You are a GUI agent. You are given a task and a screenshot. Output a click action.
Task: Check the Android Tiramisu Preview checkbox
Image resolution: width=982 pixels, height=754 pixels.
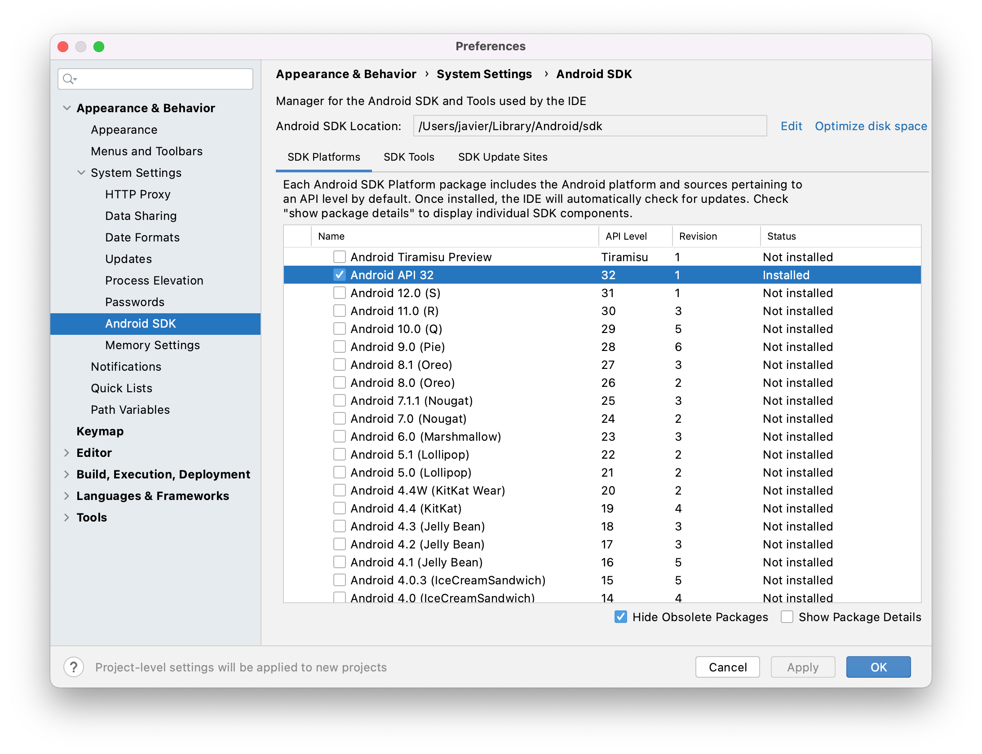tap(340, 257)
